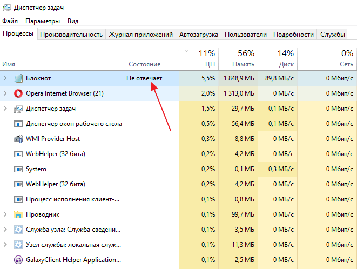This screenshot has width=357, height=269.
Task: Click the Состояние column header
Action: click(144, 64)
